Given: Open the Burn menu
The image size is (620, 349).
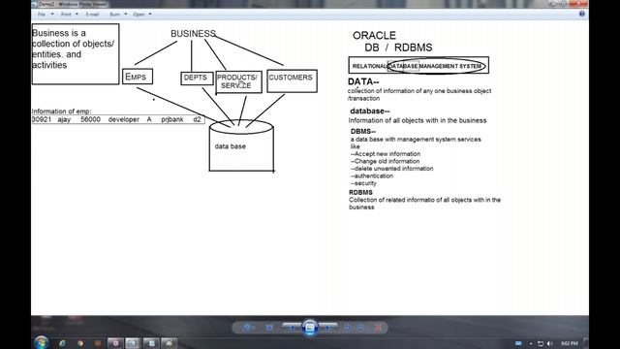Looking at the screenshot, I should coord(114,15).
